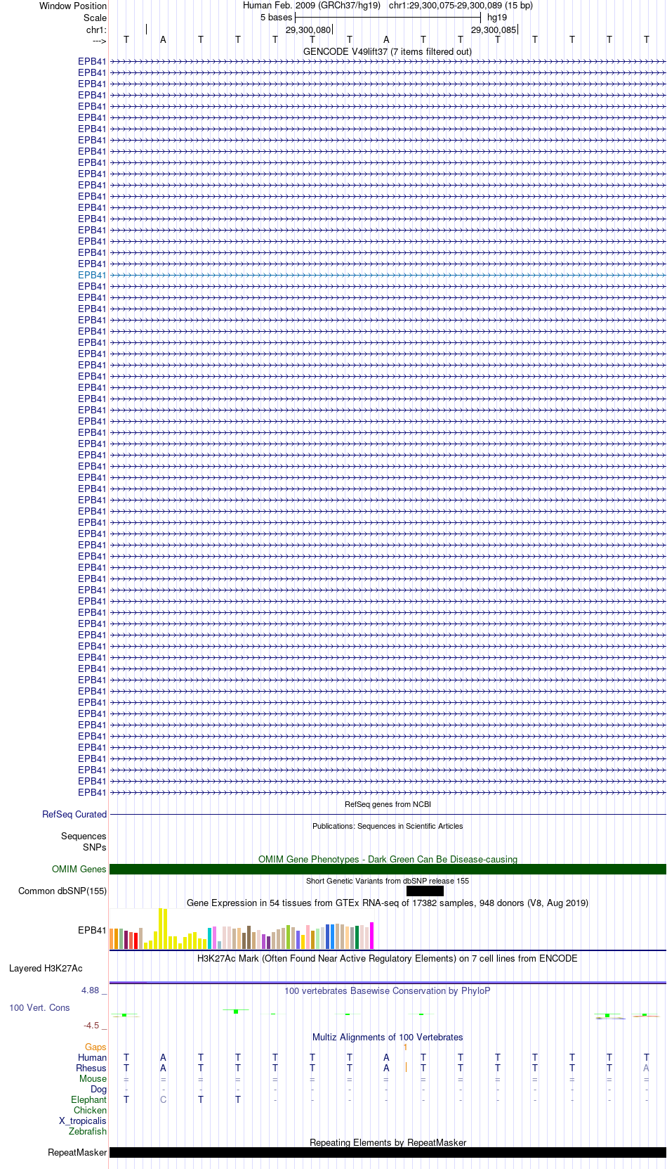667x1169 pixels.
Task: Click the dark green OMIM Genes bar
Action: pos(388,869)
